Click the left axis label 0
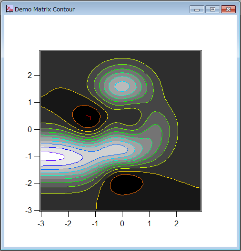The height and width of the screenshot is (251, 241). point(30,129)
